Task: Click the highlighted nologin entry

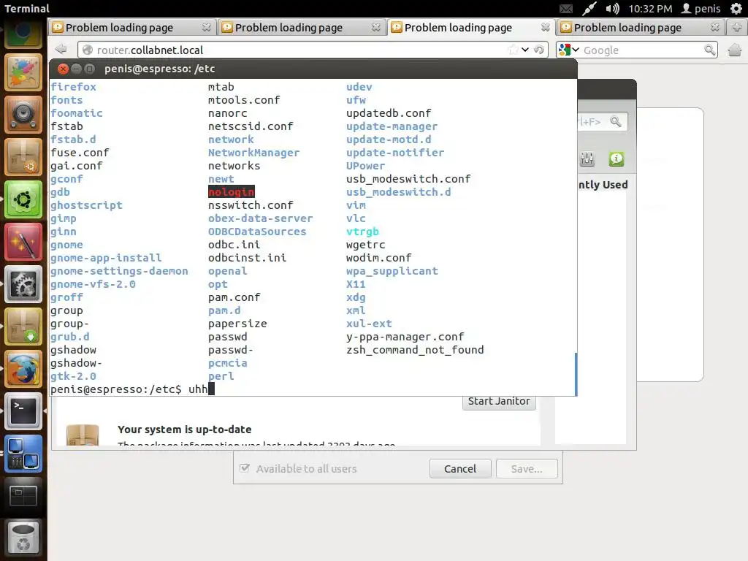Action: point(232,192)
